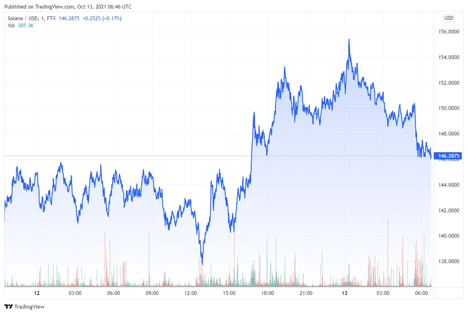468x314 pixels.
Task: Click the 21:00 time axis label
Action: point(306,293)
